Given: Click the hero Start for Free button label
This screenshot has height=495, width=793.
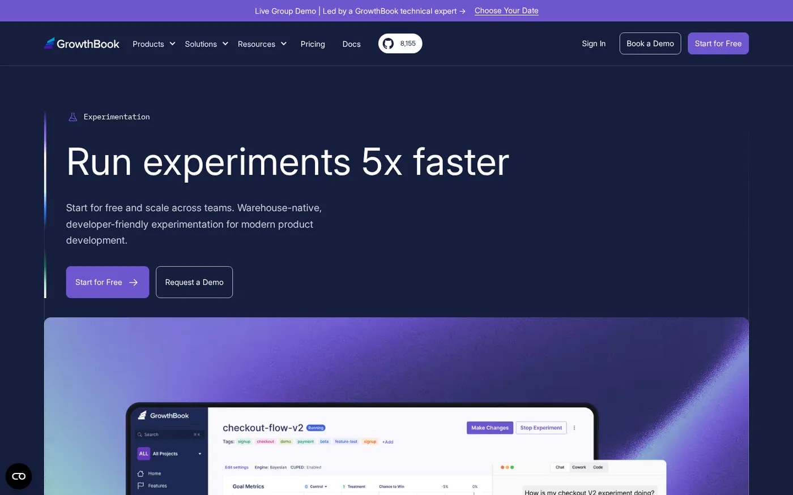Looking at the screenshot, I should click(99, 282).
